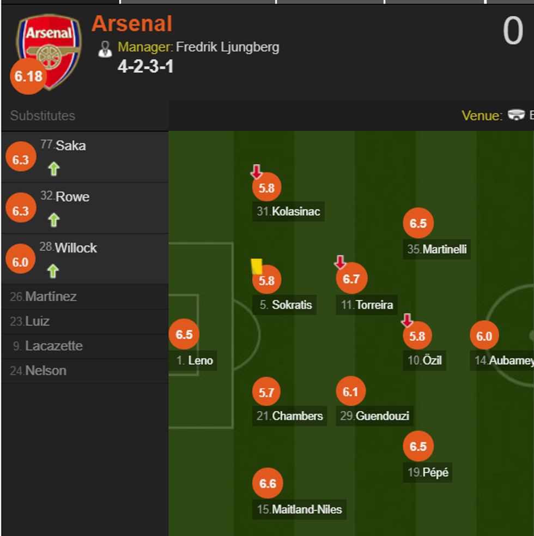Click Willock's green substituted-on arrow

point(53,271)
